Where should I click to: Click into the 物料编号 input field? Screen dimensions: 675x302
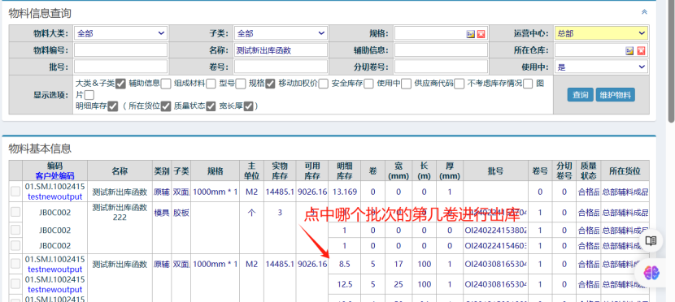120,50
